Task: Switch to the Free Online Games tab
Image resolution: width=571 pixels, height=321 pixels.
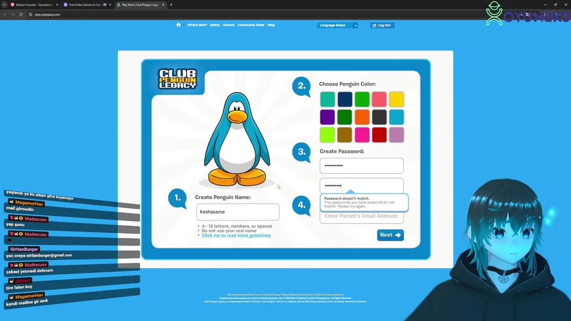Action: click(87, 4)
